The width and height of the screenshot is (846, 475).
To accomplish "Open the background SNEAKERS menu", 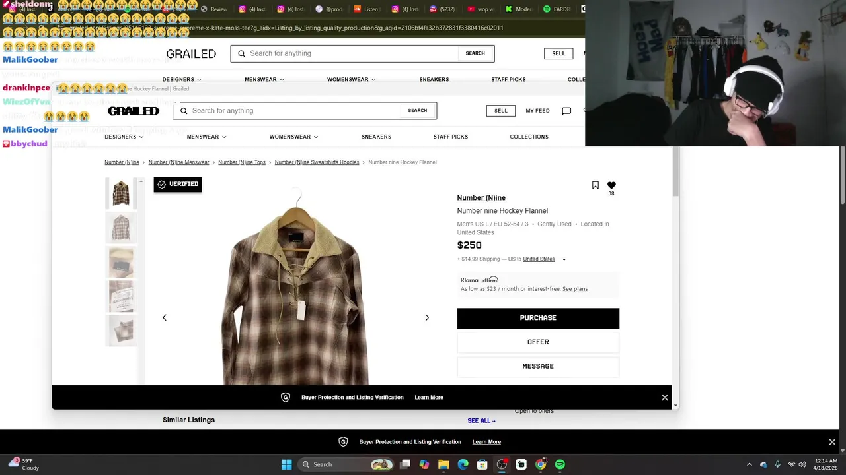I will (434, 79).
